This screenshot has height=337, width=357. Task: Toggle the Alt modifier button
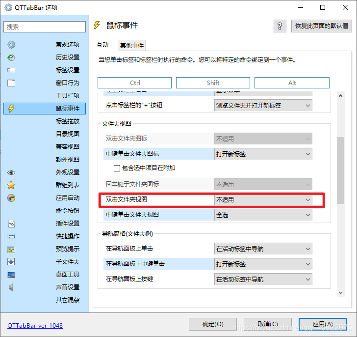coord(292,83)
